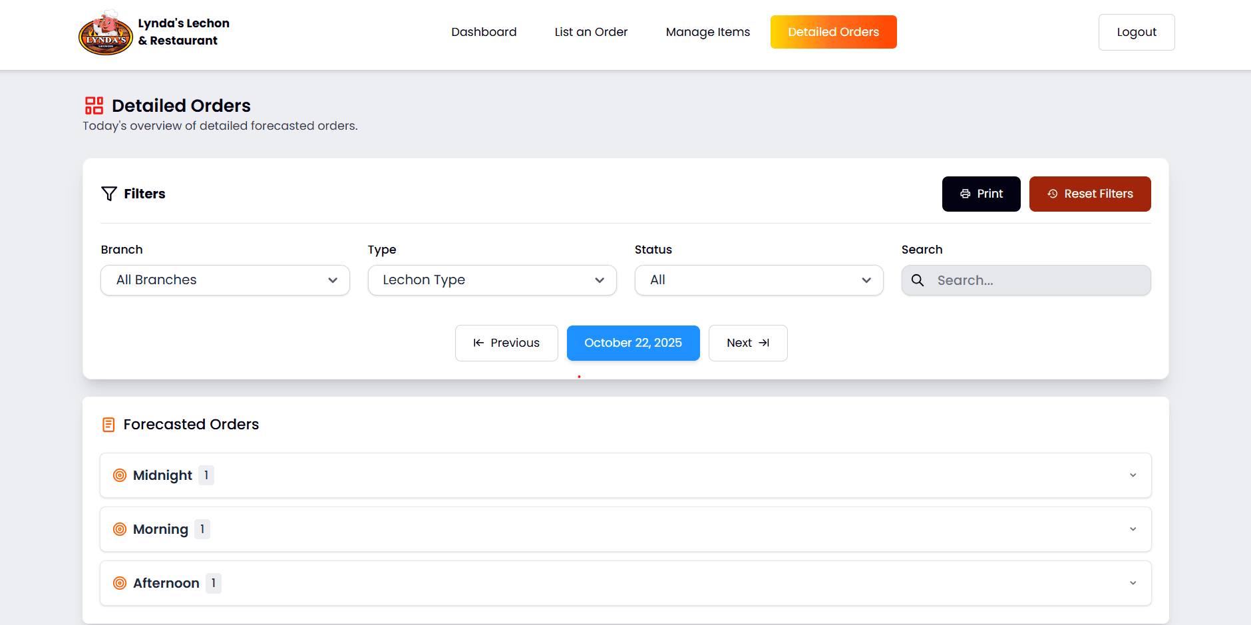Click Lynda's Lechon logo image
The image size is (1251, 625).
[106, 33]
